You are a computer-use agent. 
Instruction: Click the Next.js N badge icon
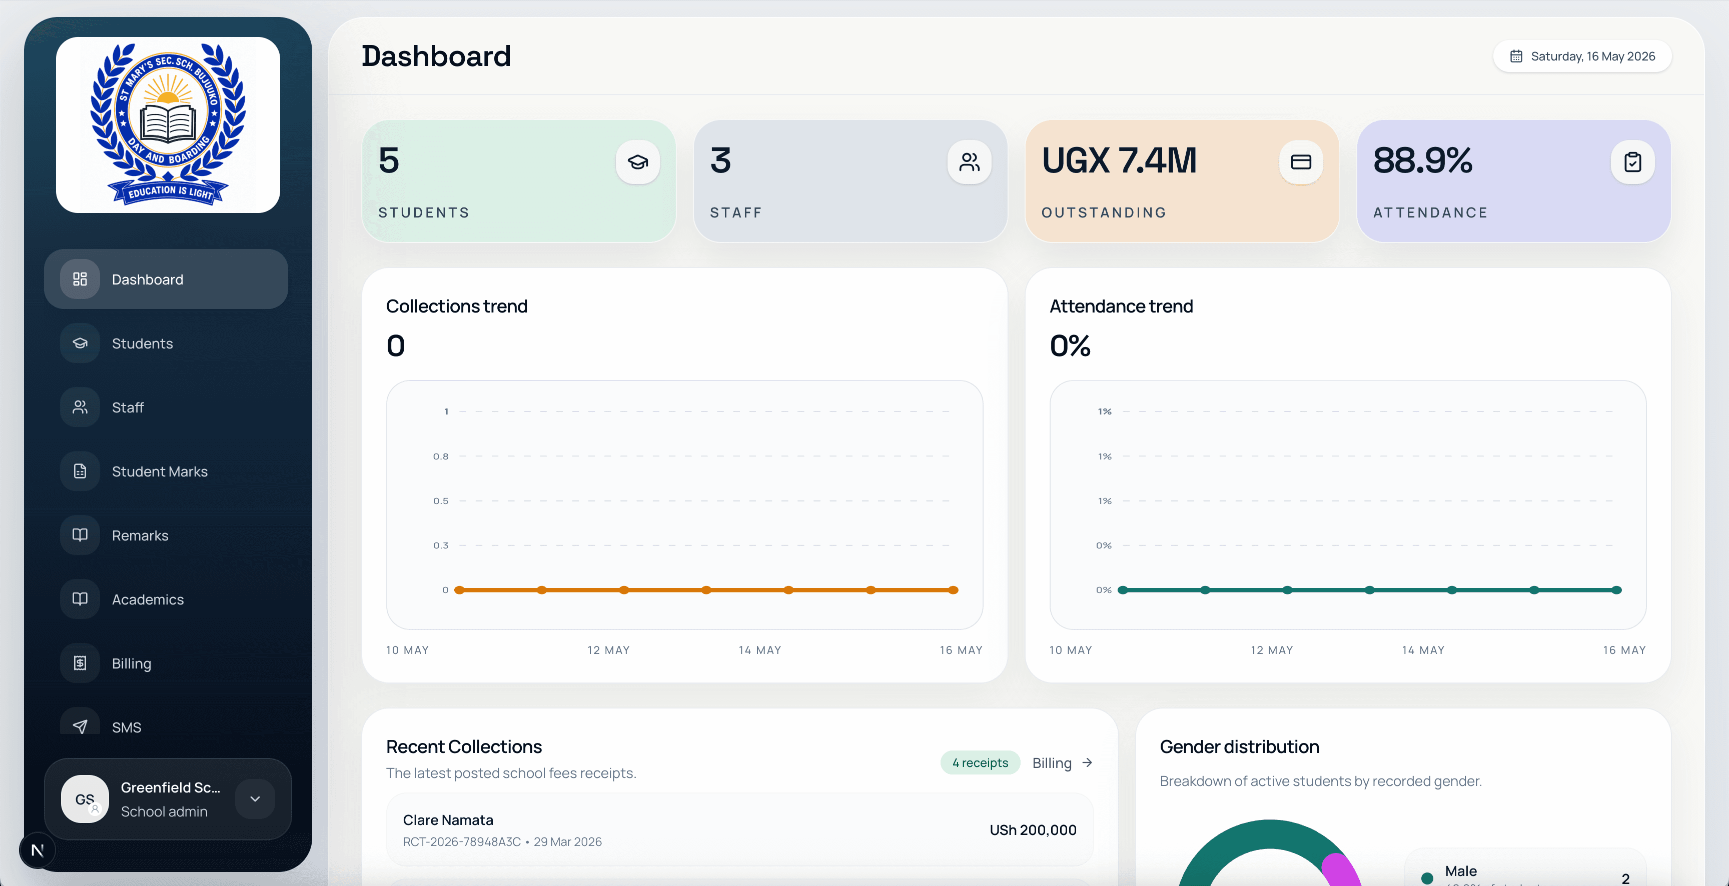coord(38,850)
